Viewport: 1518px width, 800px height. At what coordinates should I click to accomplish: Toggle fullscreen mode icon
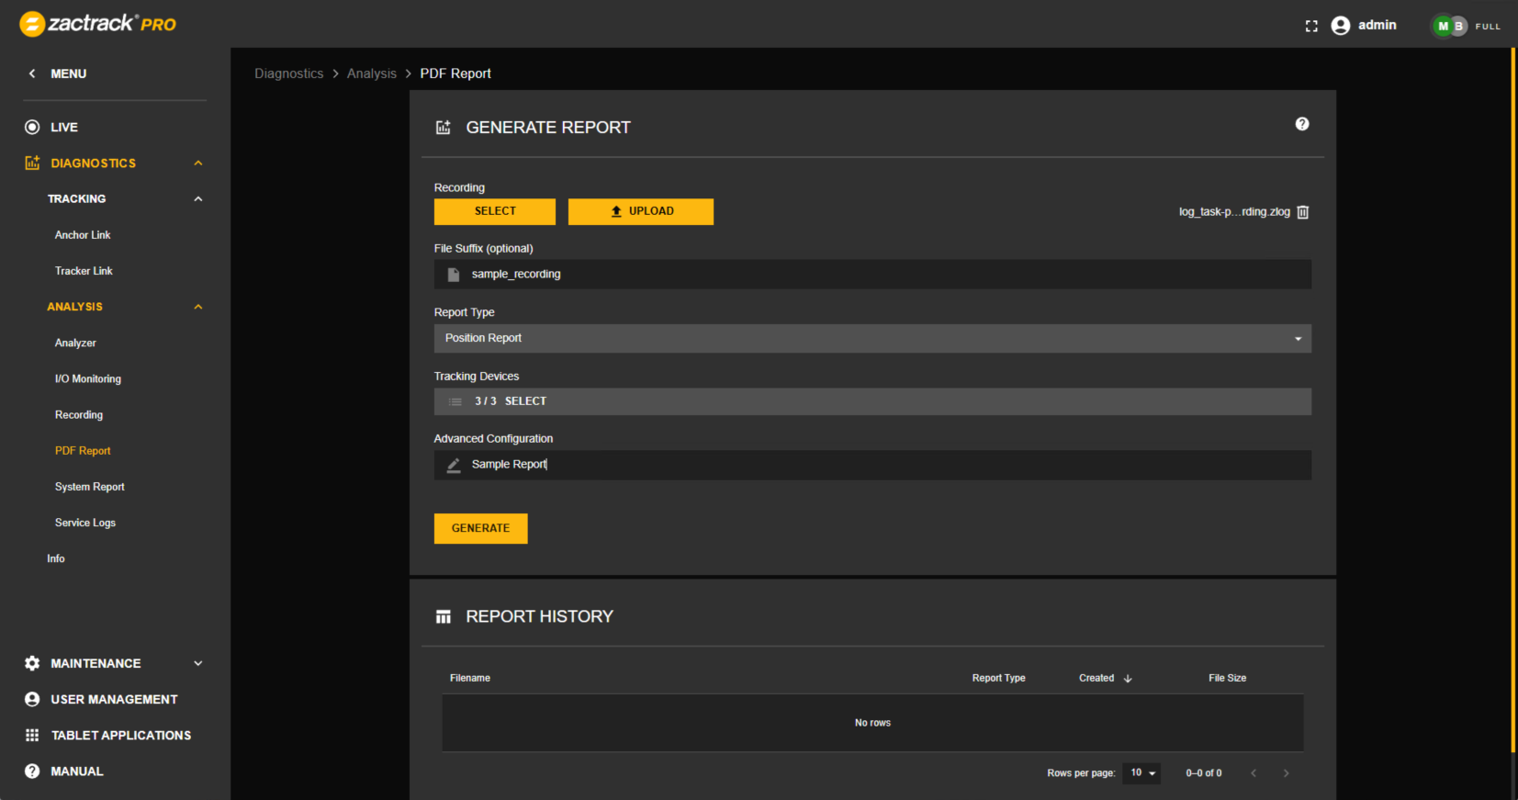point(1310,26)
